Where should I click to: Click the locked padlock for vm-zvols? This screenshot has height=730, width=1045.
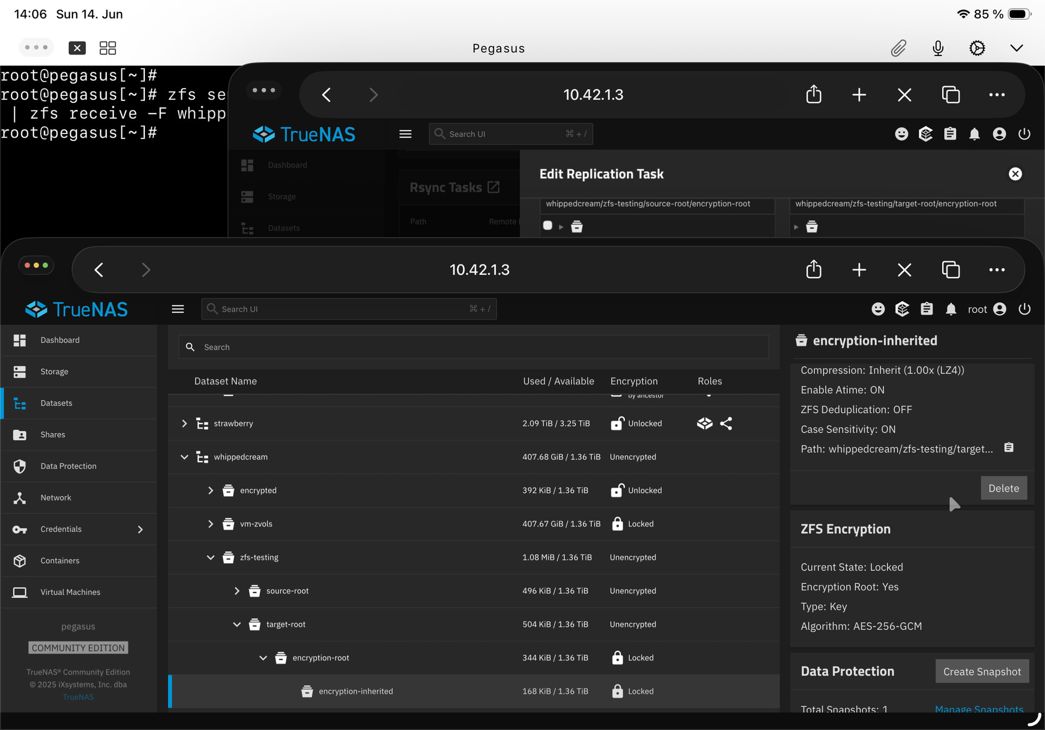pos(617,524)
